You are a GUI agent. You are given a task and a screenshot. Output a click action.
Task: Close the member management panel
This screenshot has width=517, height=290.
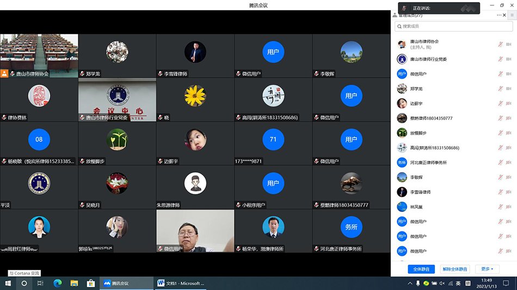pos(504,15)
